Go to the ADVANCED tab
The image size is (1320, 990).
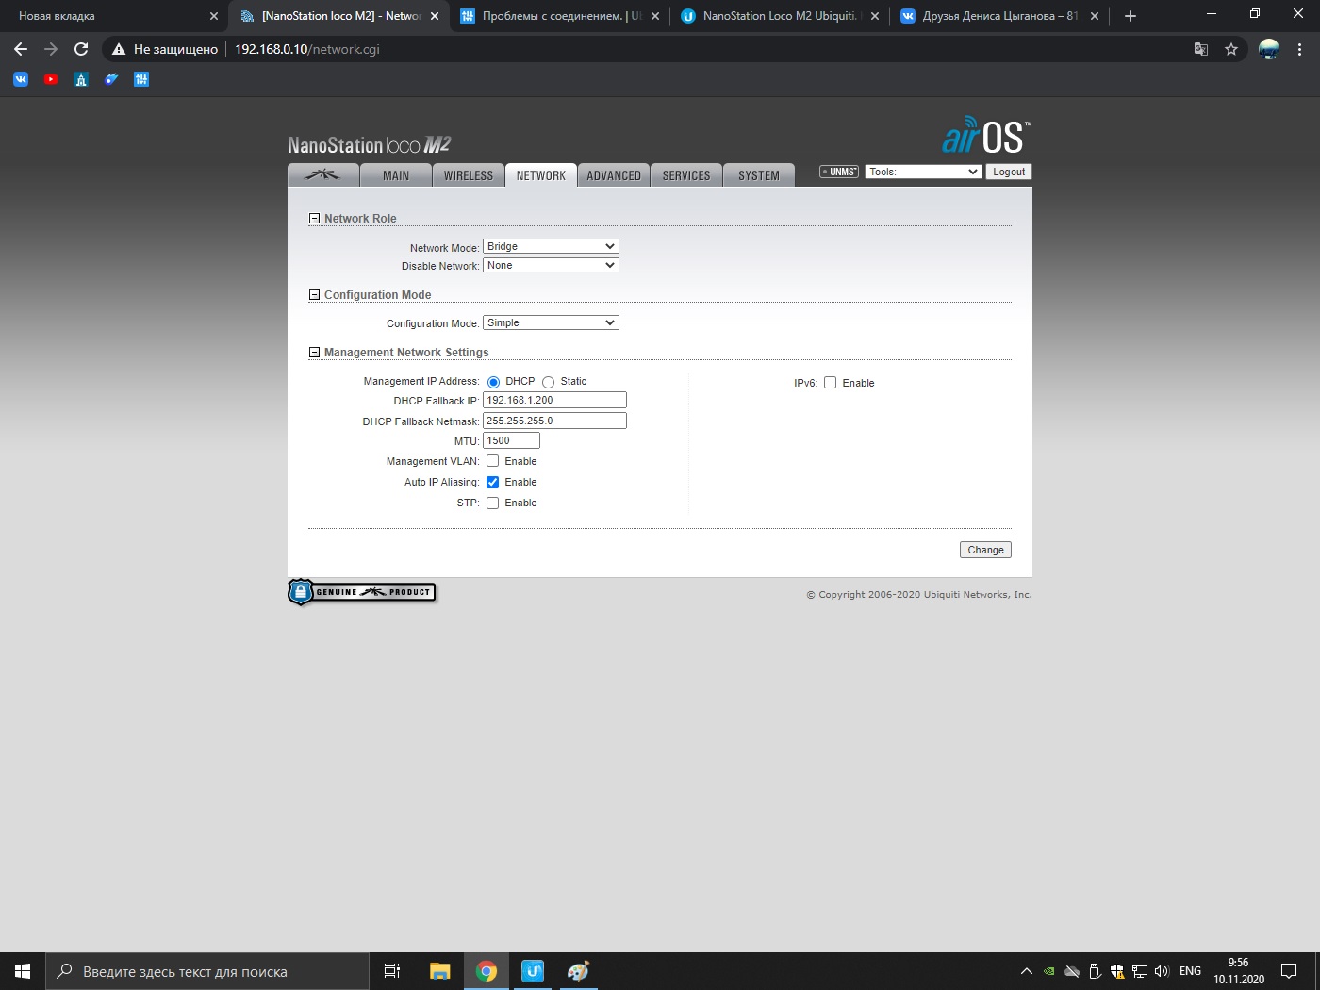click(x=614, y=175)
